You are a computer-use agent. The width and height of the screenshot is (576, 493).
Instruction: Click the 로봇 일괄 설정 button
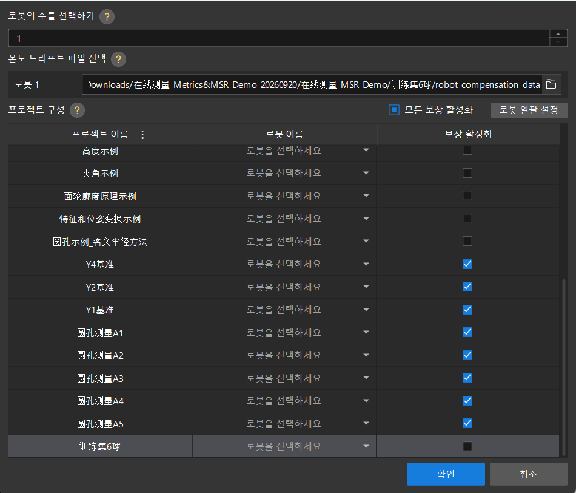click(529, 110)
